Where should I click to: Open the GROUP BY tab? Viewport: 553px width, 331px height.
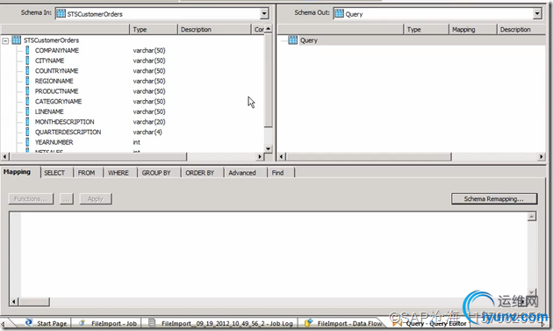click(x=156, y=173)
